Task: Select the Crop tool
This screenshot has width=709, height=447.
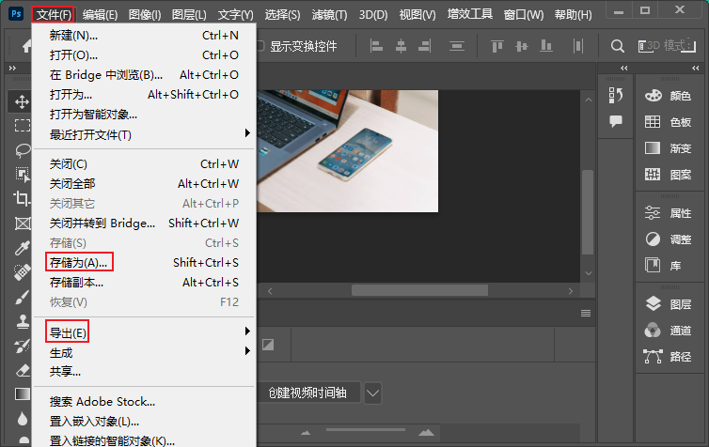Action: click(x=21, y=198)
